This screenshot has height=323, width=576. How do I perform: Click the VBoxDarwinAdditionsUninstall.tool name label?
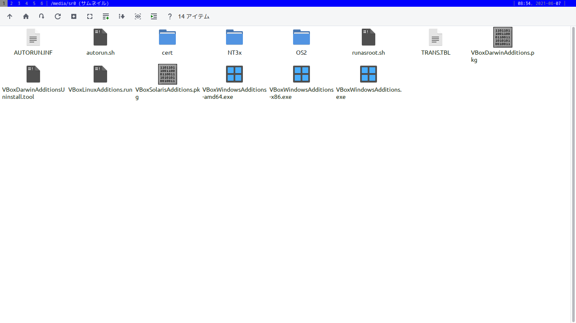pos(33,93)
